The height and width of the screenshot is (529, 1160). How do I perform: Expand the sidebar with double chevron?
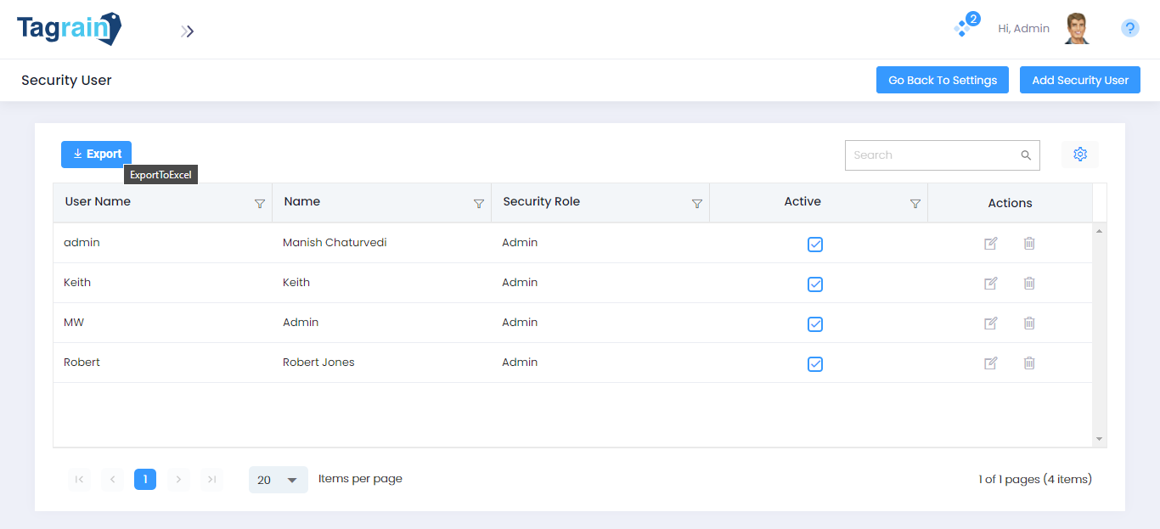pos(188,31)
